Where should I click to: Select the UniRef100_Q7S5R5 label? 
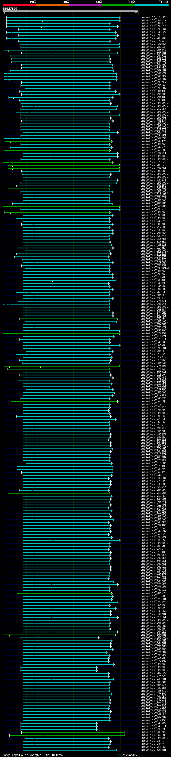pyautogui.click(x=153, y=366)
